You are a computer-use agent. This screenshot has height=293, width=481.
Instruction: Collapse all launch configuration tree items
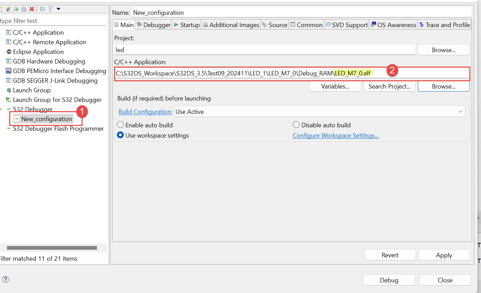click(43, 9)
